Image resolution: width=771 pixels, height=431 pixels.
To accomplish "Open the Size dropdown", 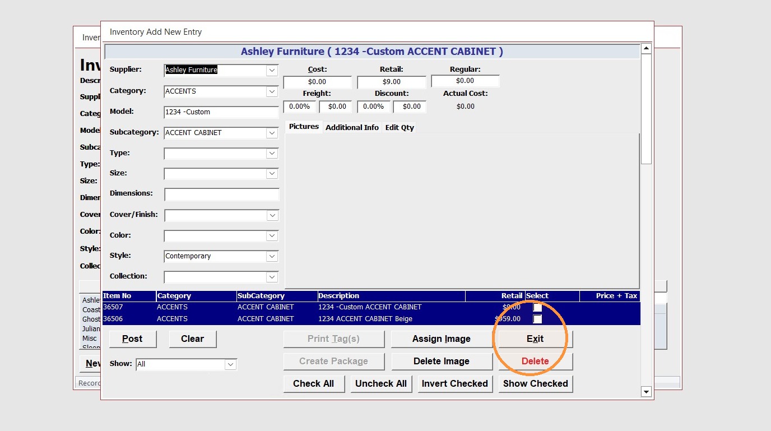I will click(x=272, y=174).
